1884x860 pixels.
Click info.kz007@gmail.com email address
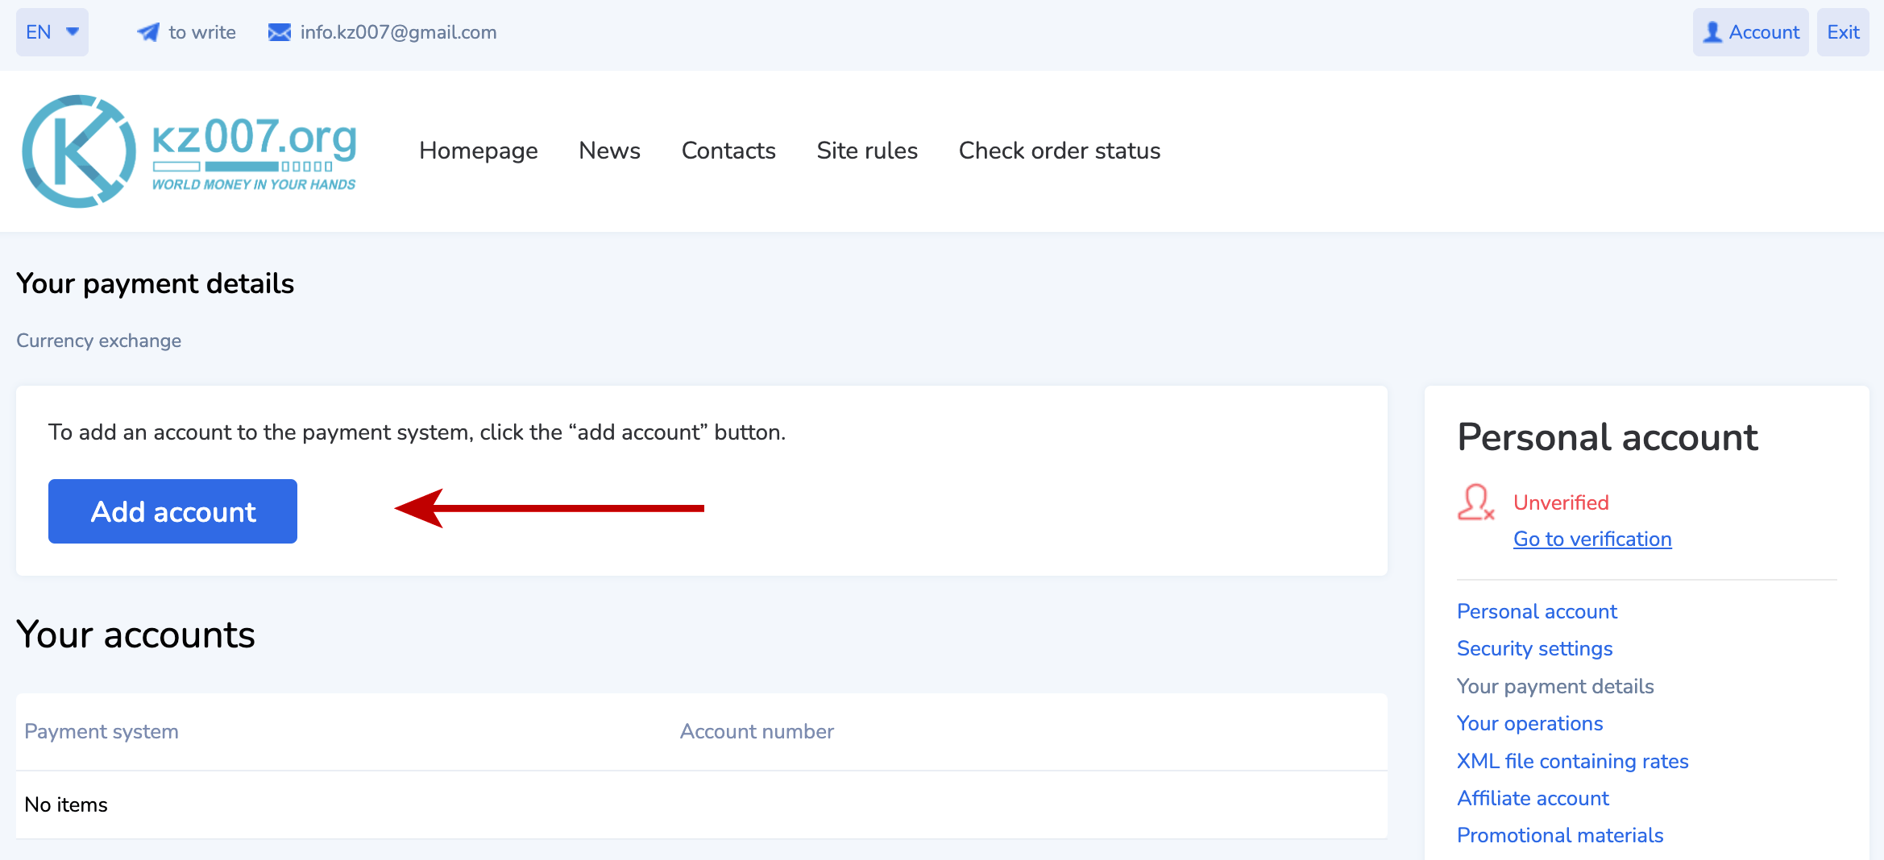[398, 32]
